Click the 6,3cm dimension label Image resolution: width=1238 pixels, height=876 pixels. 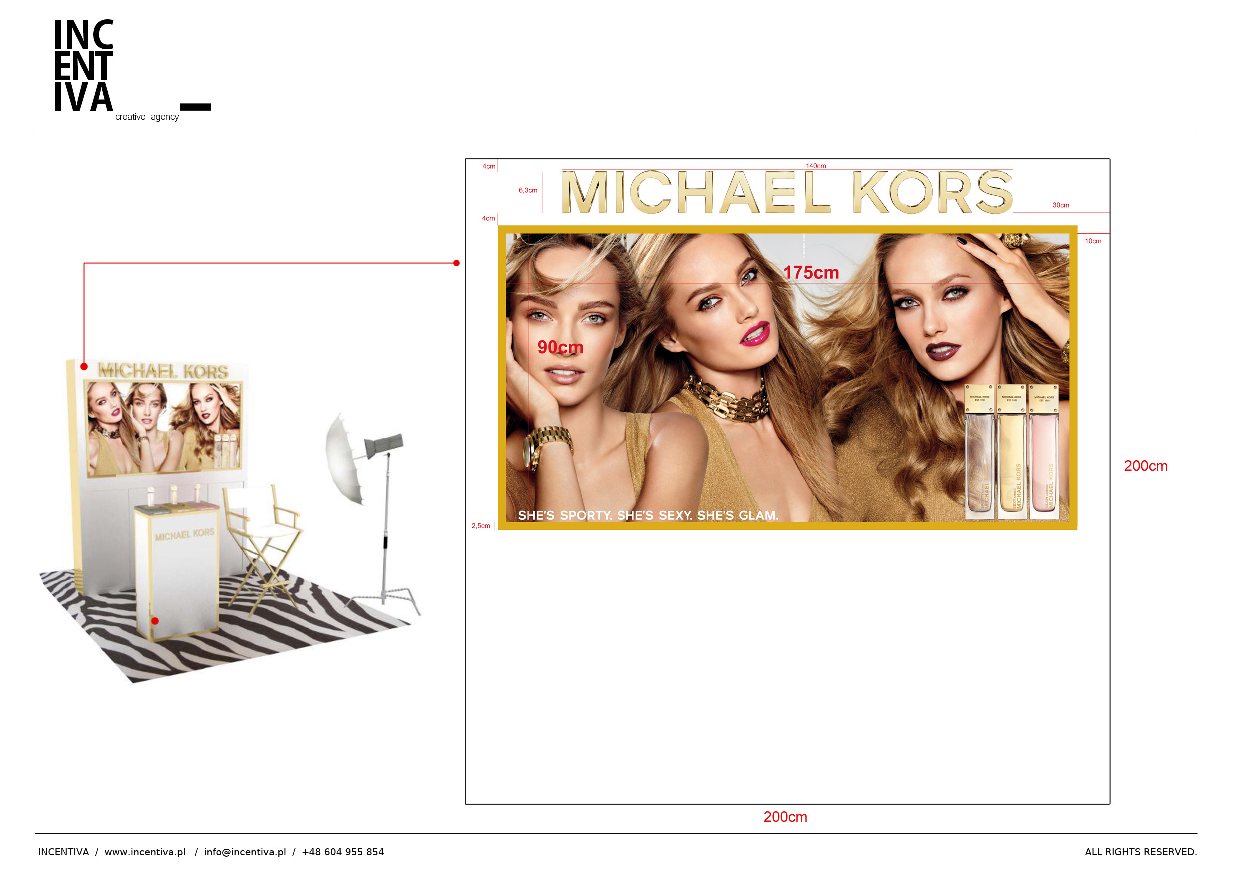[x=528, y=190]
